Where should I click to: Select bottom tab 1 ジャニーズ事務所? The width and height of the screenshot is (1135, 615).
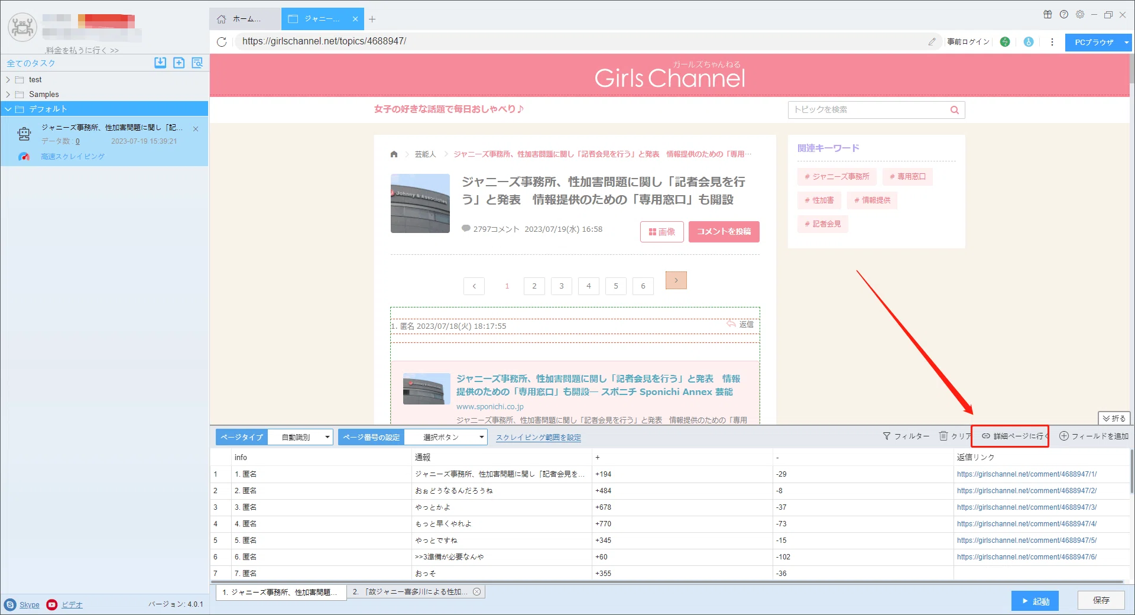click(281, 592)
